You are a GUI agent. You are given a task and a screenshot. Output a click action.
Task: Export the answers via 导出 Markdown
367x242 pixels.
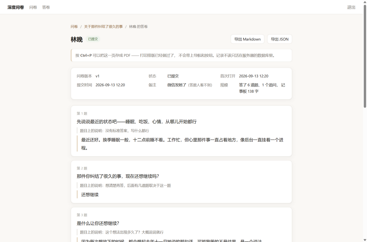[x=247, y=39]
